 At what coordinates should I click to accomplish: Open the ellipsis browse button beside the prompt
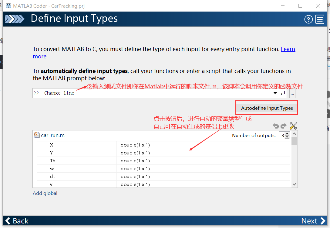click(x=292, y=94)
